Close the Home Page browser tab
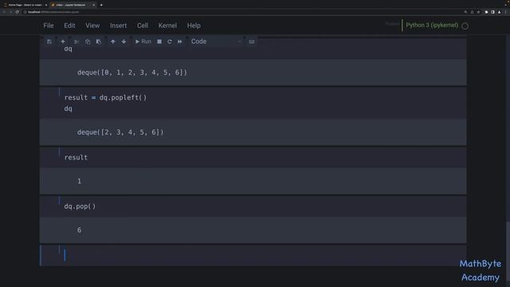This screenshot has width=510, height=287. coord(46,5)
